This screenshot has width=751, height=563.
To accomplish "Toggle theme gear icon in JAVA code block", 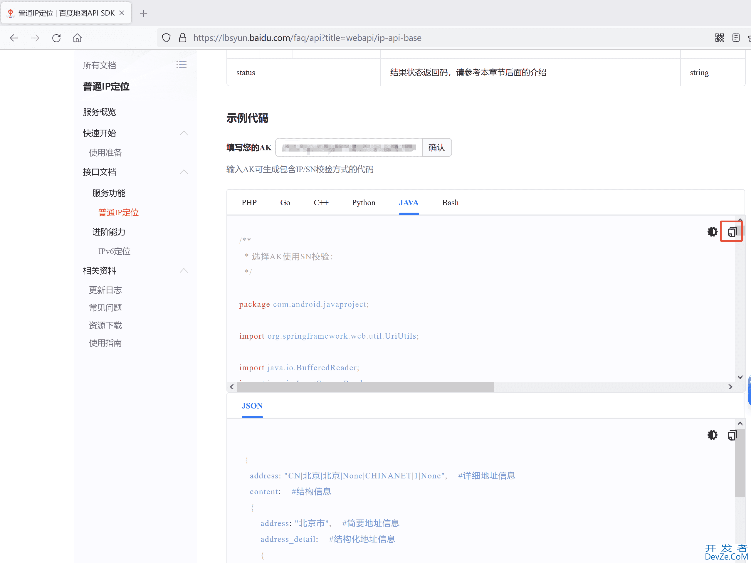I will [x=712, y=232].
